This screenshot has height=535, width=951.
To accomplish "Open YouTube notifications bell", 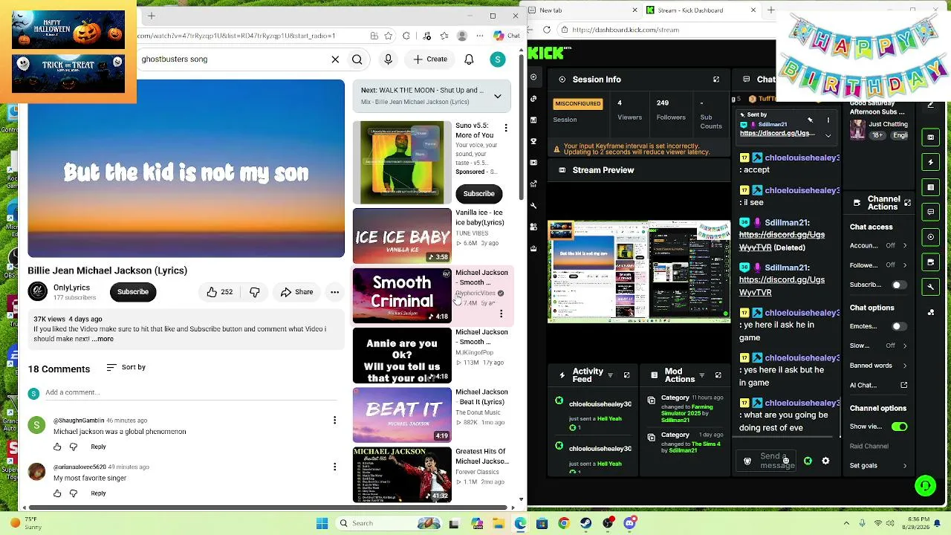I will pyautogui.click(x=469, y=59).
